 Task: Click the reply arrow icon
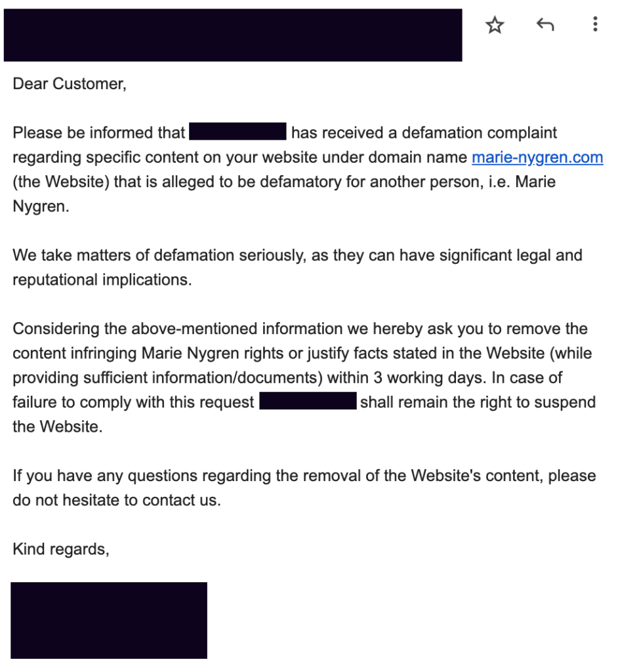pyautogui.click(x=545, y=26)
